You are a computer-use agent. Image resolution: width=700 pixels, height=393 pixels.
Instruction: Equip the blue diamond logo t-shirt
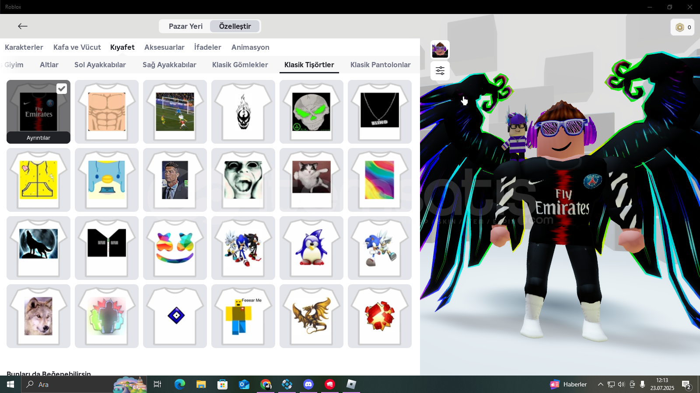pyautogui.click(x=175, y=316)
